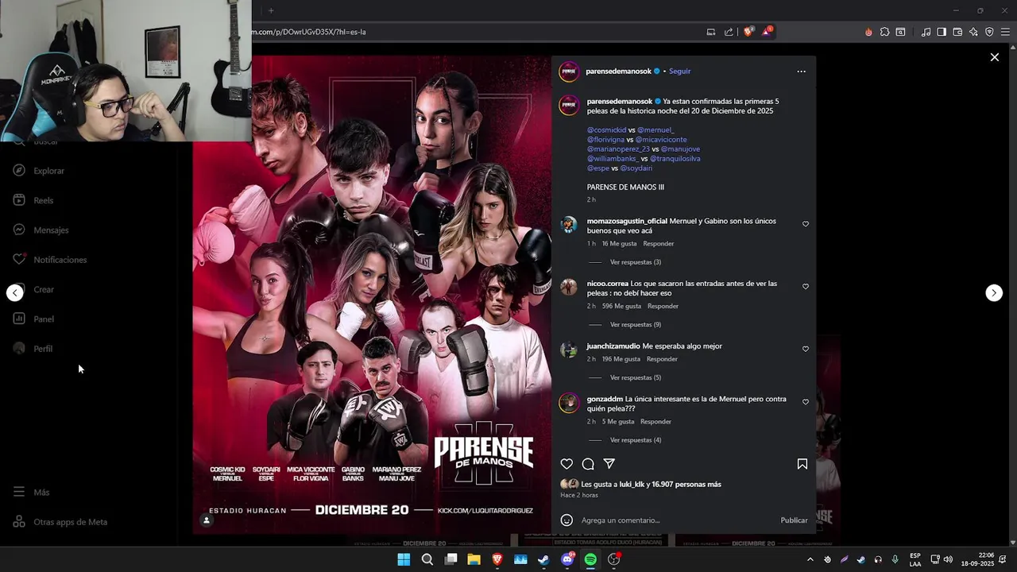Expand Ver respuestas (3)

(x=636, y=262)
